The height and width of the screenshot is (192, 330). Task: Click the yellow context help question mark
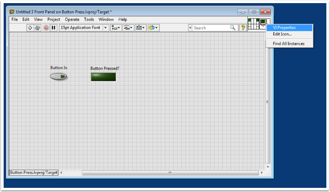pos(243,28)
